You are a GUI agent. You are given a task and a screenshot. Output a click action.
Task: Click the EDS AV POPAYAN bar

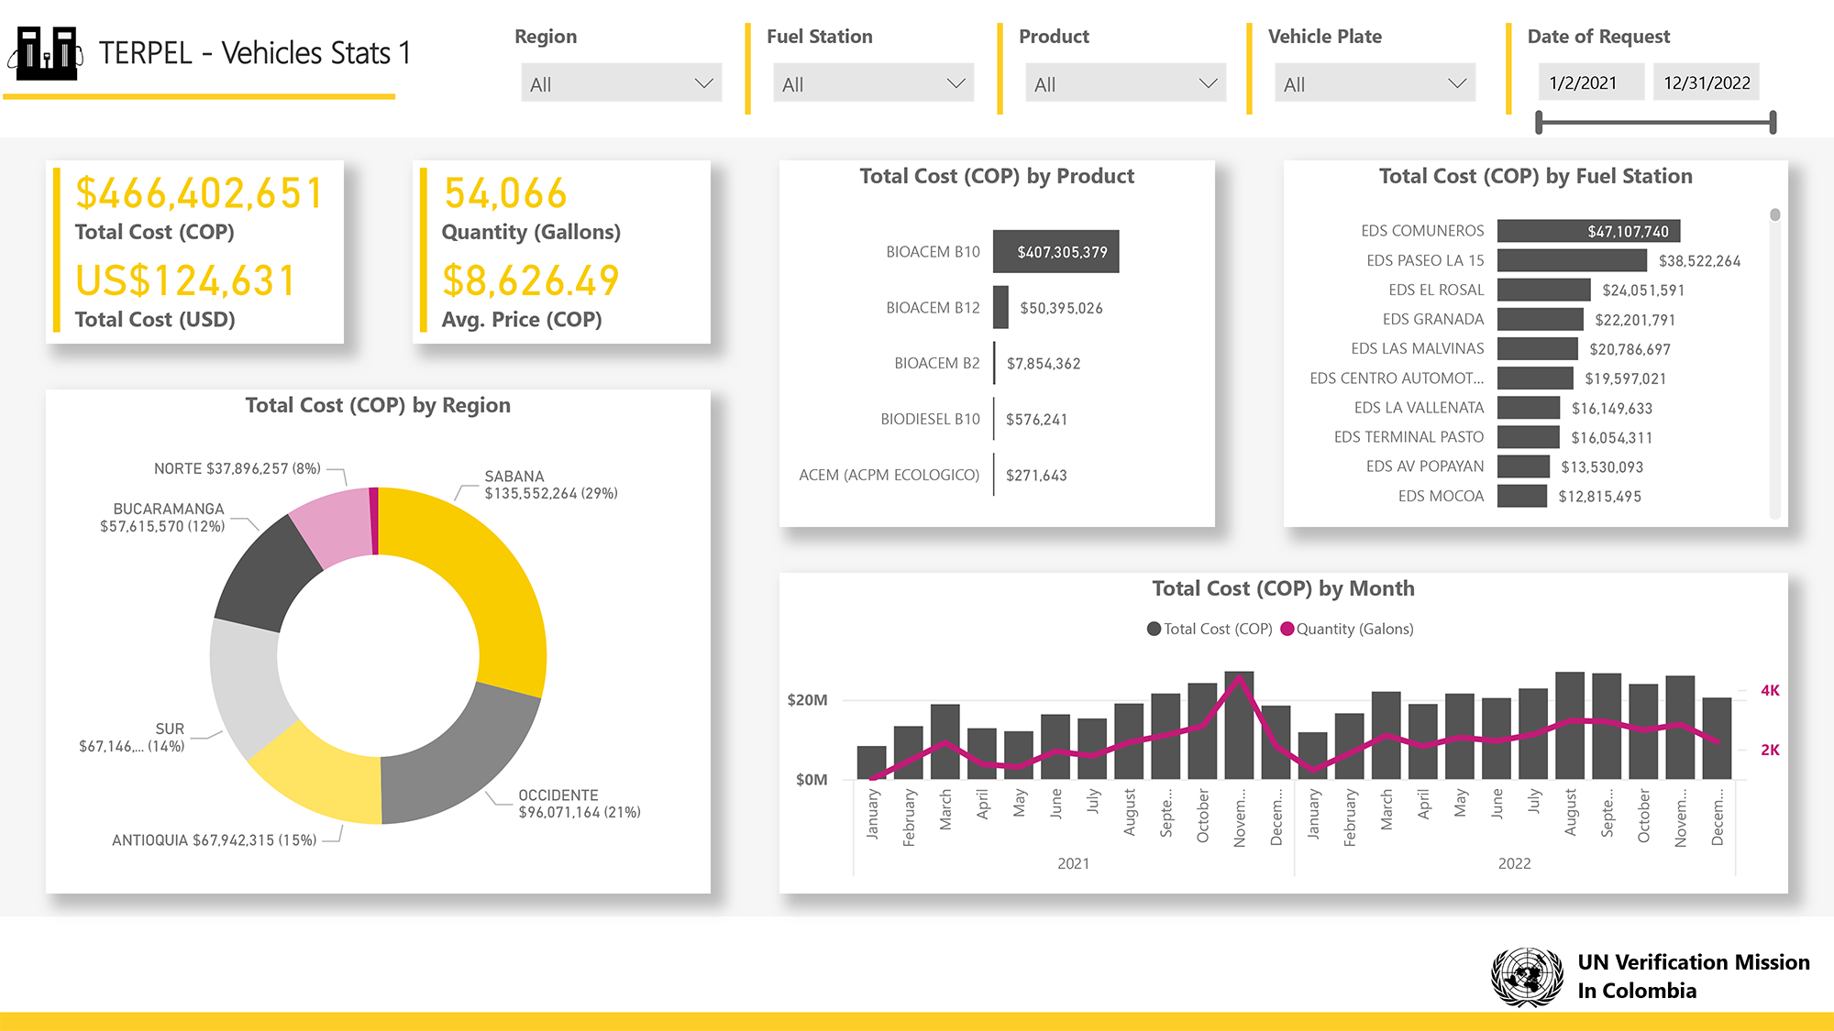(x=1523, y=466)
